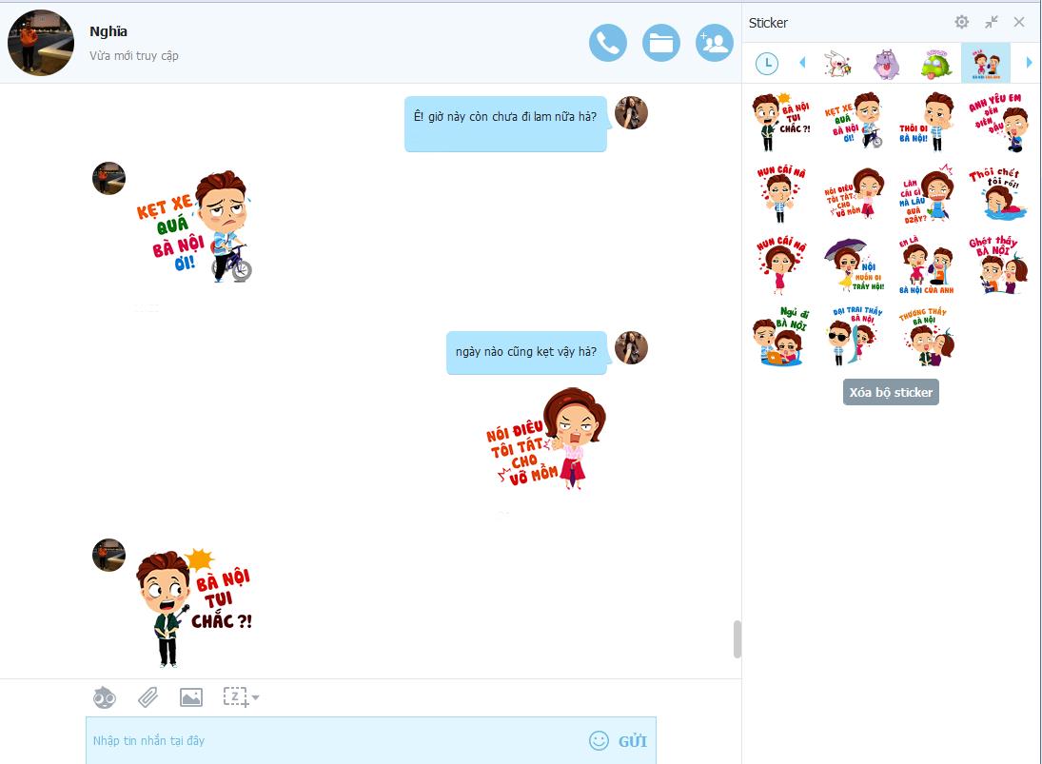1042x764 pixels.
Task: Click the add people to chat icon
Action: tap(714, 43)
